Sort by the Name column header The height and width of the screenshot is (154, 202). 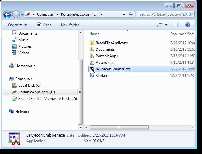(94, 34)
